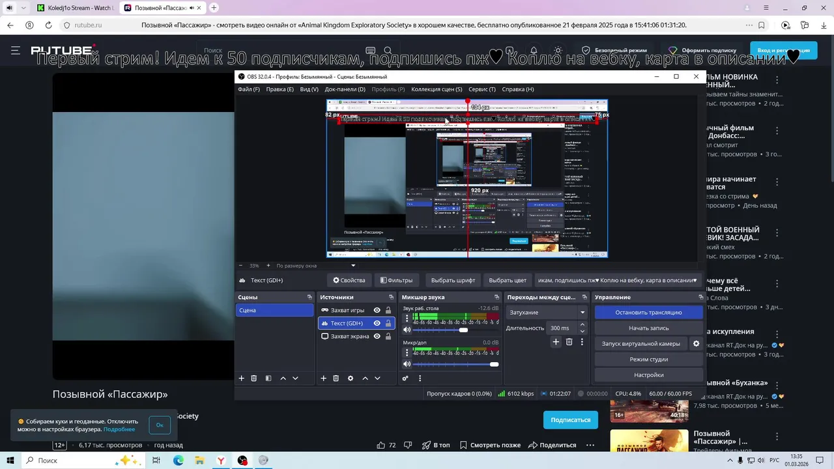Open browser tab list chevron
The width and height of the screenshot is (834, 469).
click(24, 8)
